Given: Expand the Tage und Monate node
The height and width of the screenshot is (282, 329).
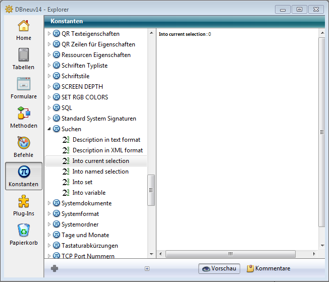Looking at the screenshot, I should pos(49,235).
